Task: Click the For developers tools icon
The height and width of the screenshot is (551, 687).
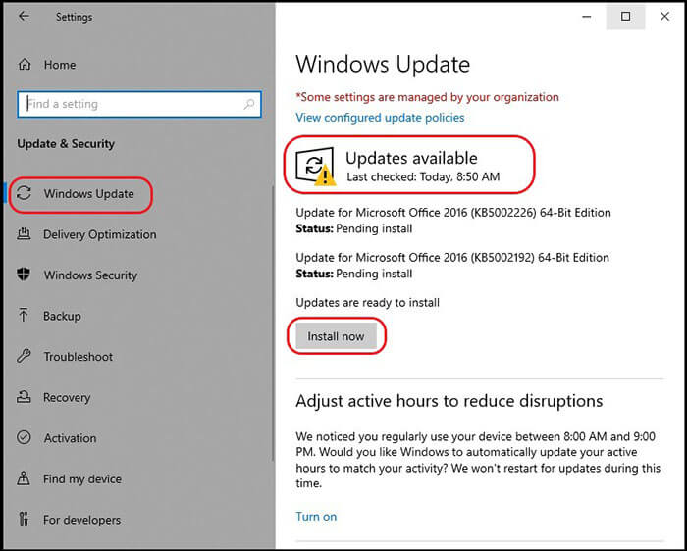Action: coord(24,519)
